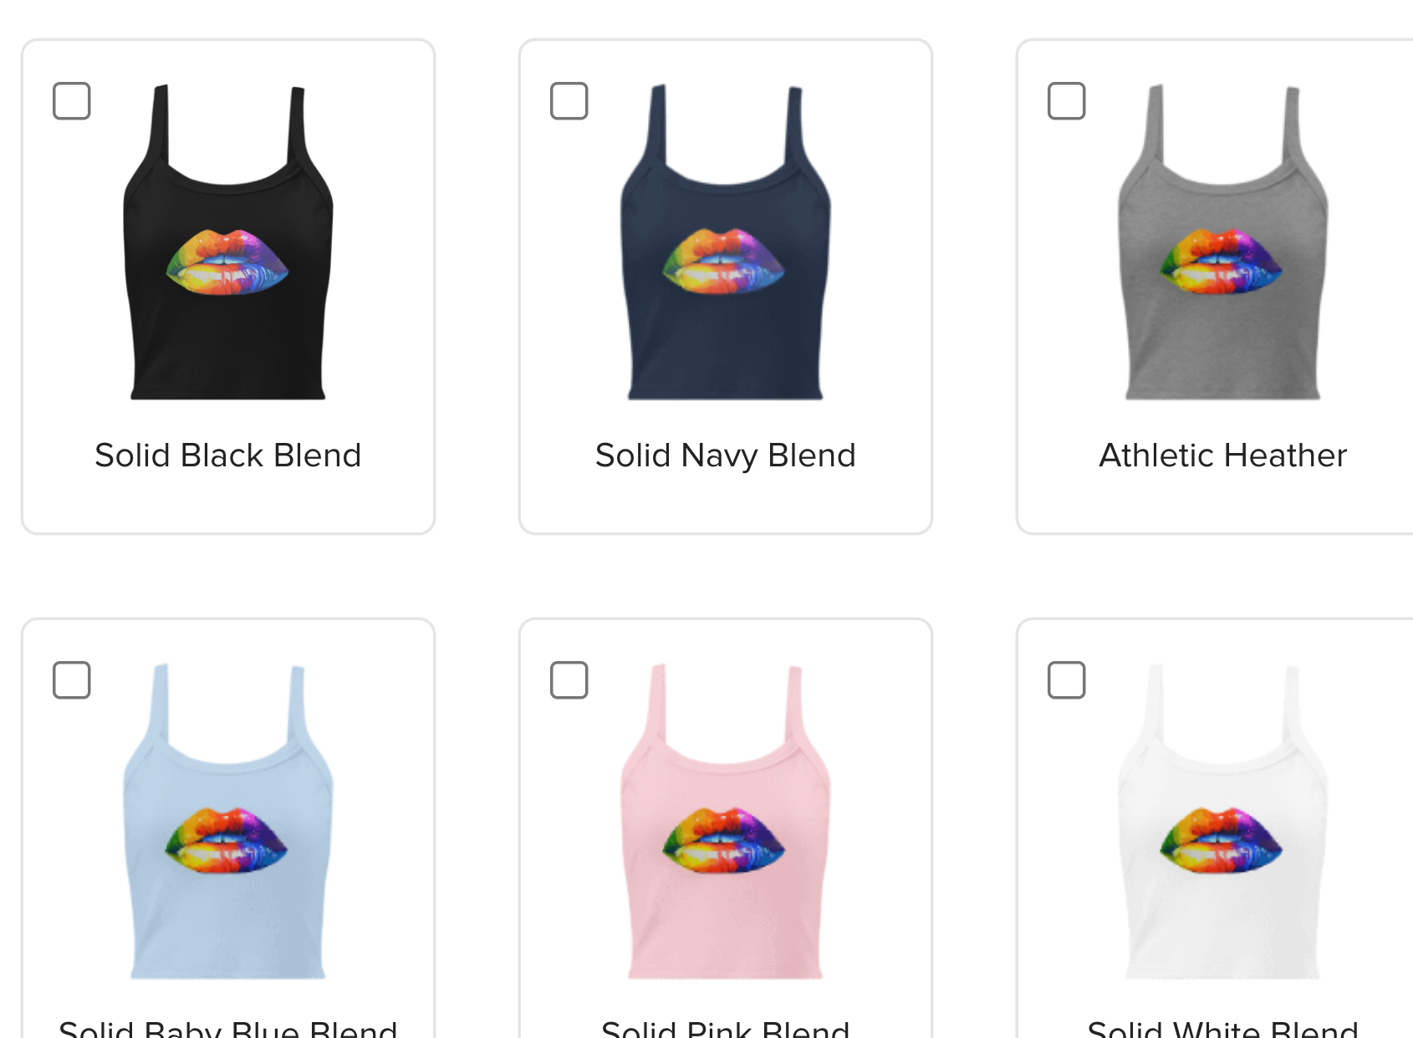
Task: Click the Solid Black Blend label
Action: pyautogui.click(x=228, y=455)
